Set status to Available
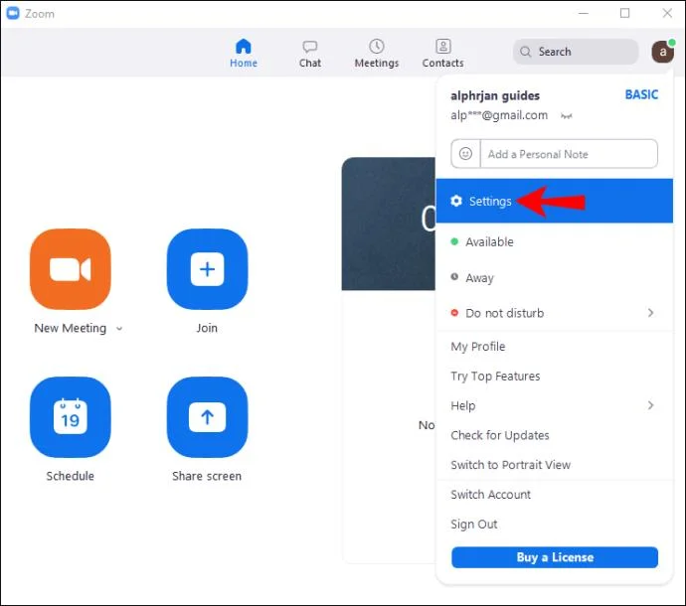The image size is (686, 606). [x=555, y=241]
